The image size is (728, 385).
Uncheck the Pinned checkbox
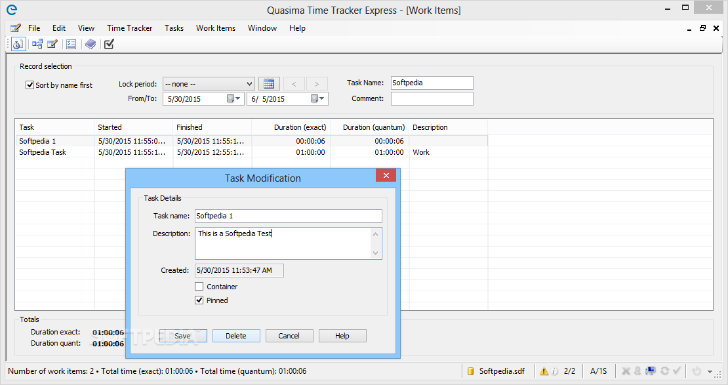coord(199,300)
